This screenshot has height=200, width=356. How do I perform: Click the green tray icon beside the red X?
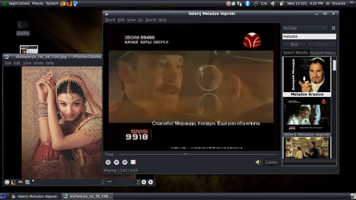pos(234,4)
